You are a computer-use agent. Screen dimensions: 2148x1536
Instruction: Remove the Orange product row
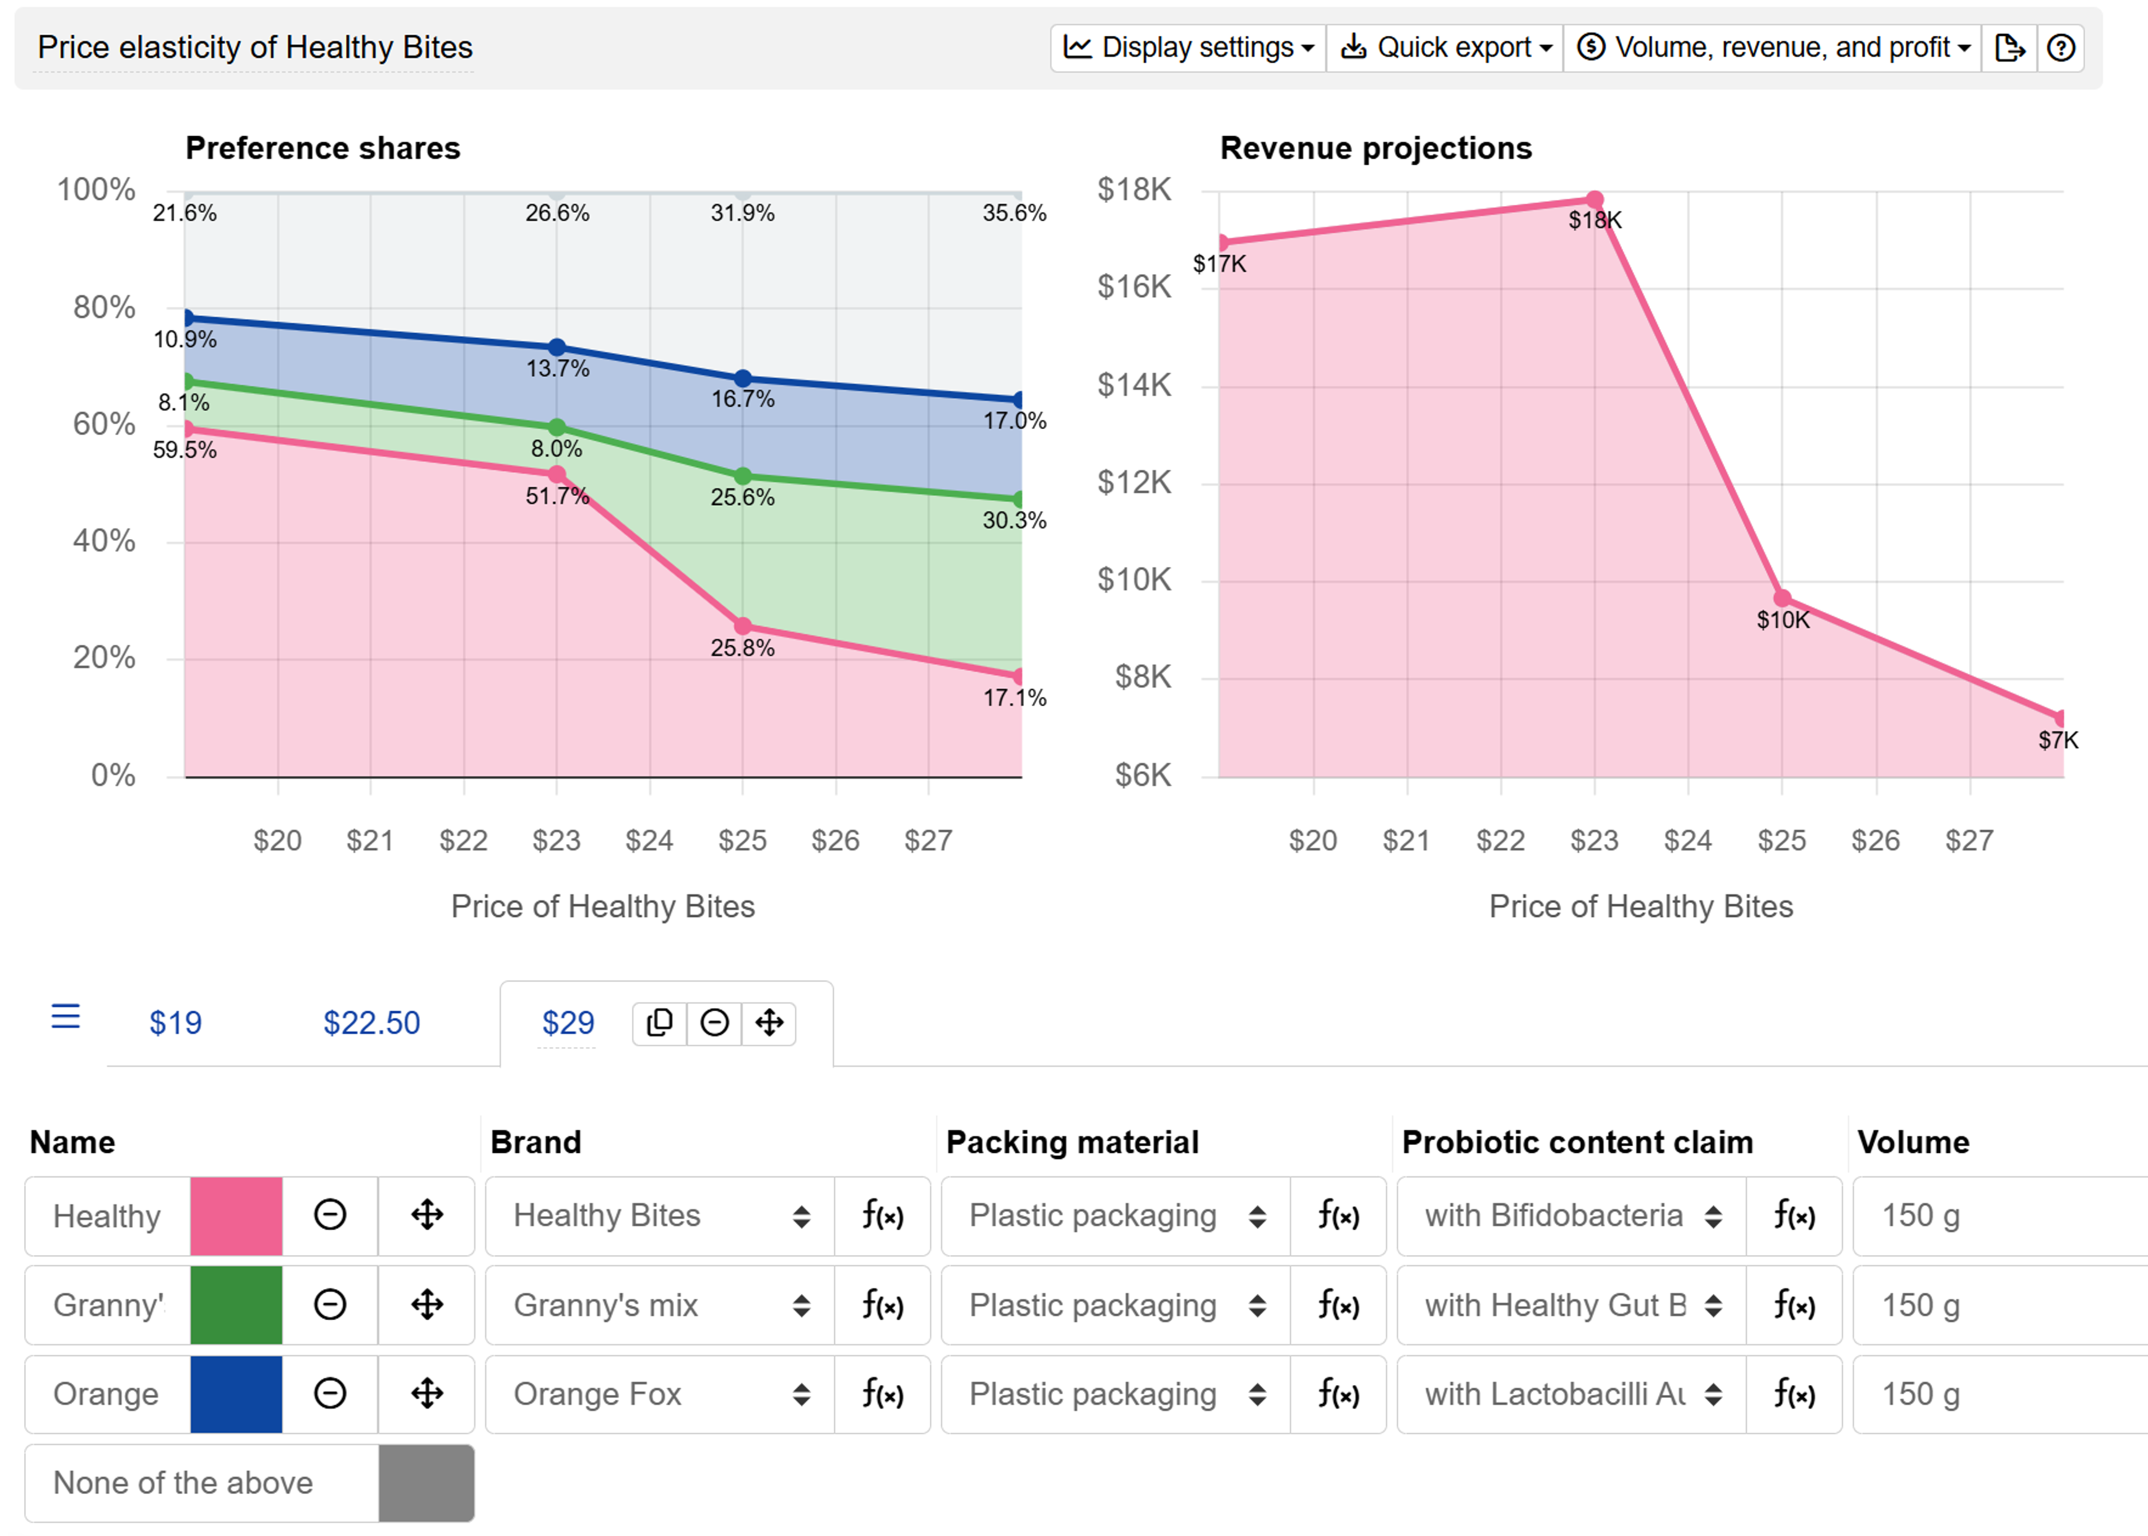click(330, 1394)
